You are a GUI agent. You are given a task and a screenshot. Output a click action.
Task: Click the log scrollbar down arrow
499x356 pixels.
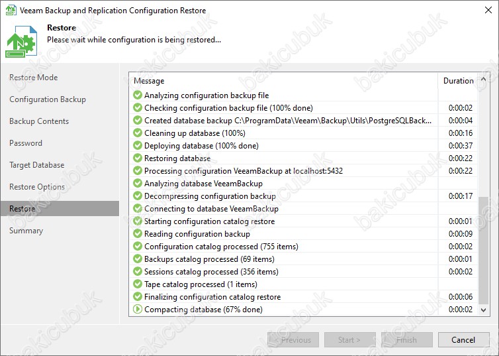click(483, 310)
